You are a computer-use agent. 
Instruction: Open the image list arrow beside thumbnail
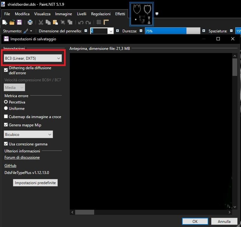click(x=157, y=14)
